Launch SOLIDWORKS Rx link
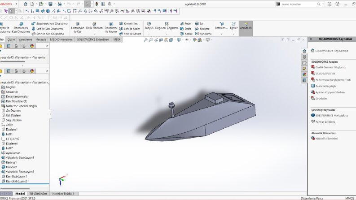The height and width of the screenshot is (200, 356). pos(325,74)
